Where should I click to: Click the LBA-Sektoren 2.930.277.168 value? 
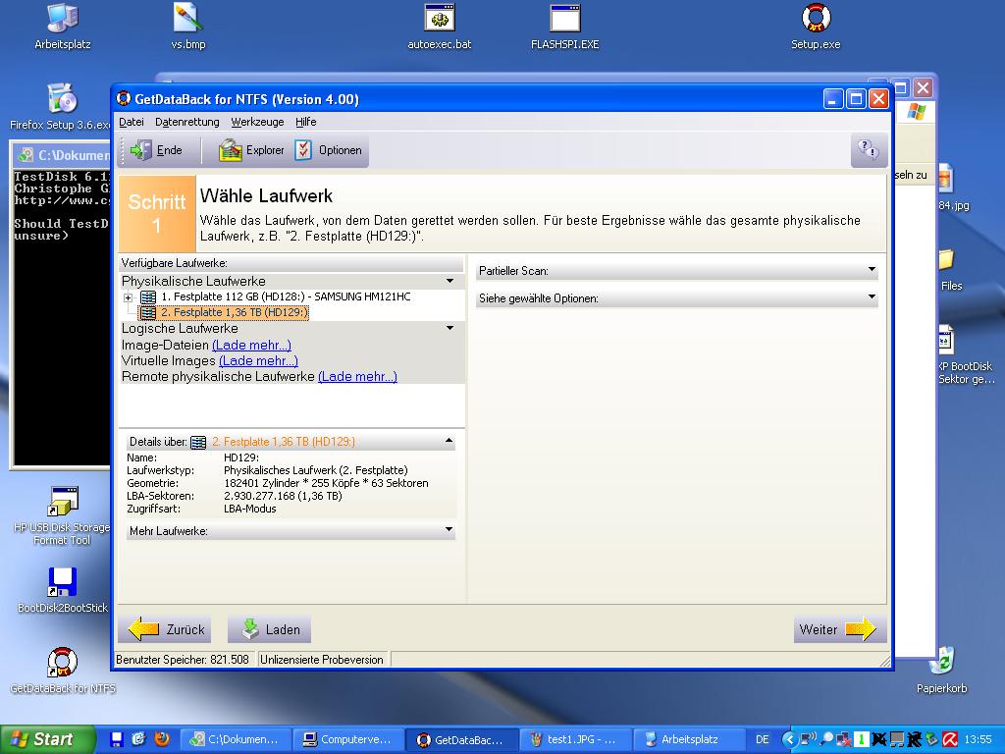(x=283, y=496)
